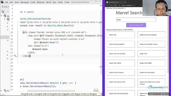Open the Run menu
The height and width of the screenshot is (96, 171).
[x=55, y=2]
